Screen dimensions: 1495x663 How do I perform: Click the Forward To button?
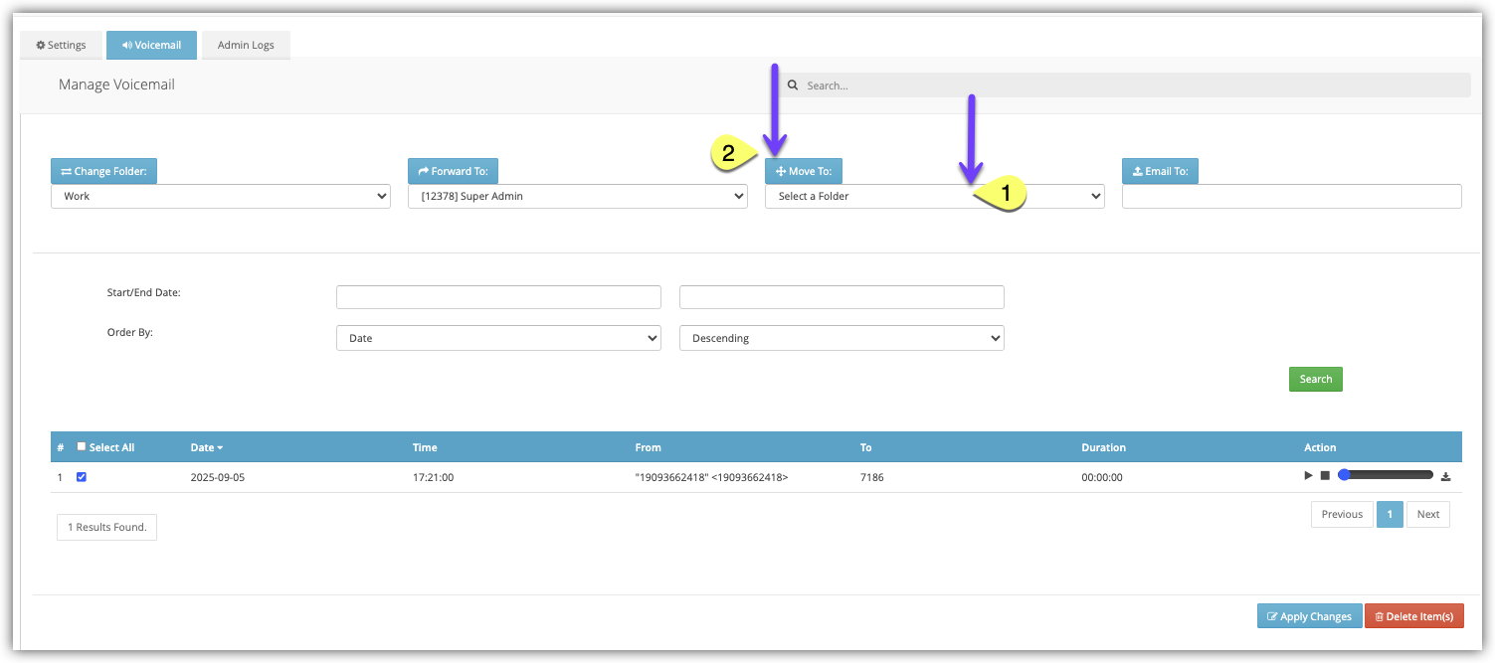click(x=453, y=171)
